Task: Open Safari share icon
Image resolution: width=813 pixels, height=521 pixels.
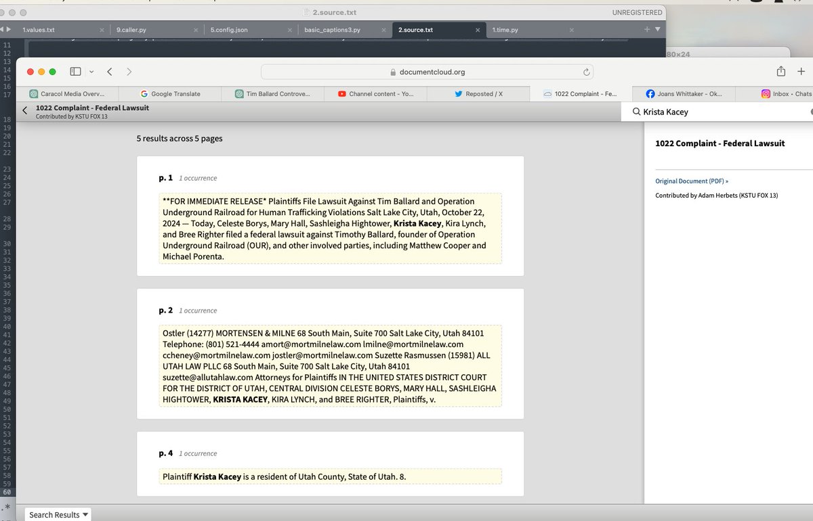Action: click(781, 71)
